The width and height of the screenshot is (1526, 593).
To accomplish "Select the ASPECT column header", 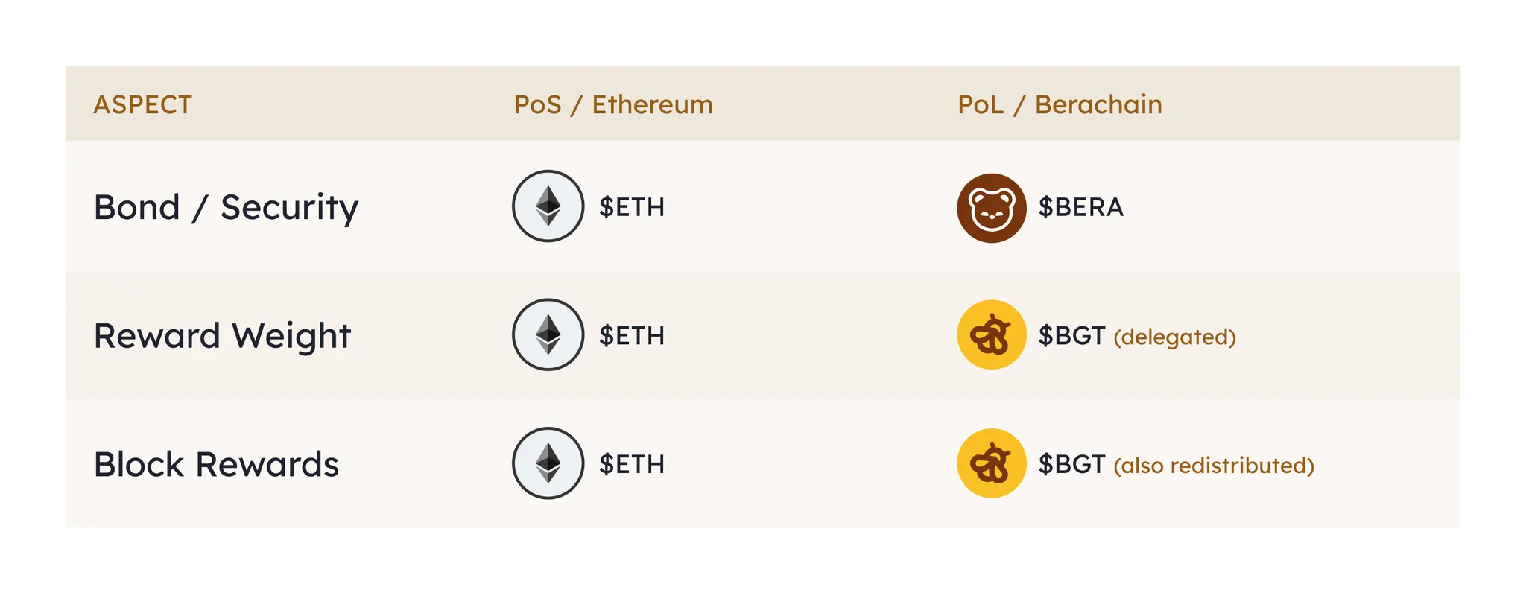I will click(x=142, y=104).
